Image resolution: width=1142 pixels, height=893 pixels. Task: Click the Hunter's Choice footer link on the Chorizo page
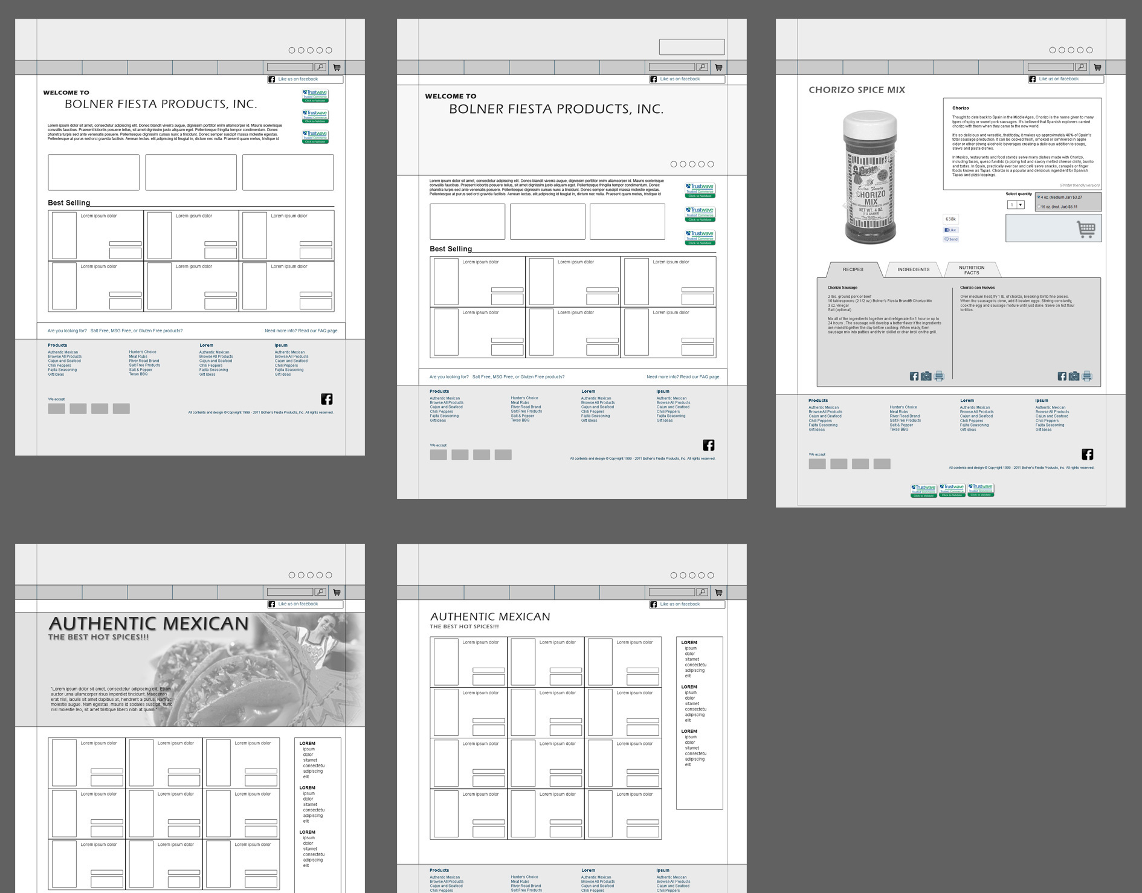pos(903,407)
